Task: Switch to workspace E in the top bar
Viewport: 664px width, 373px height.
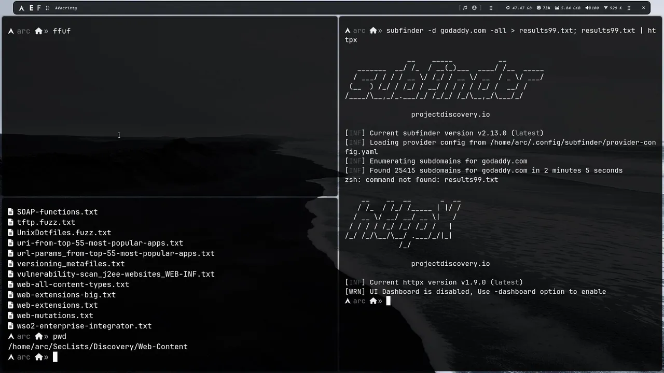Action: coord(31,8)
